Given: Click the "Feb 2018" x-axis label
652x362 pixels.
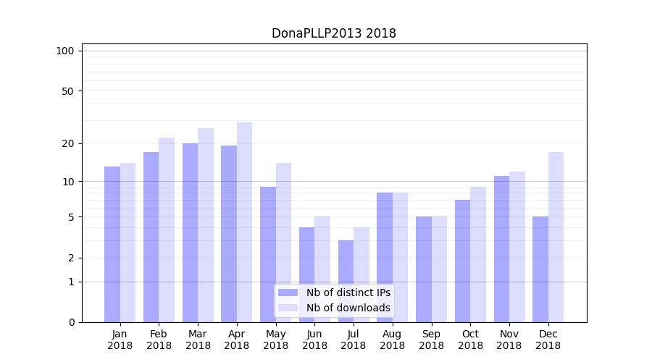Looking at the screenshot, I should coord(159,340).
